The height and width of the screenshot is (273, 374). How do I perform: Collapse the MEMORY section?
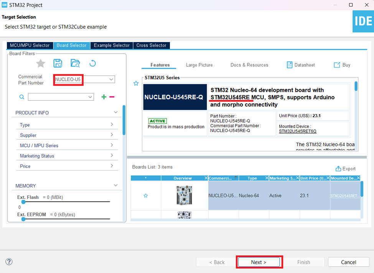click(x=116, y=185)
